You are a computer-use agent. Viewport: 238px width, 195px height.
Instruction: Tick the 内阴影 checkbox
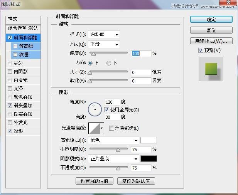pos(10,71)
